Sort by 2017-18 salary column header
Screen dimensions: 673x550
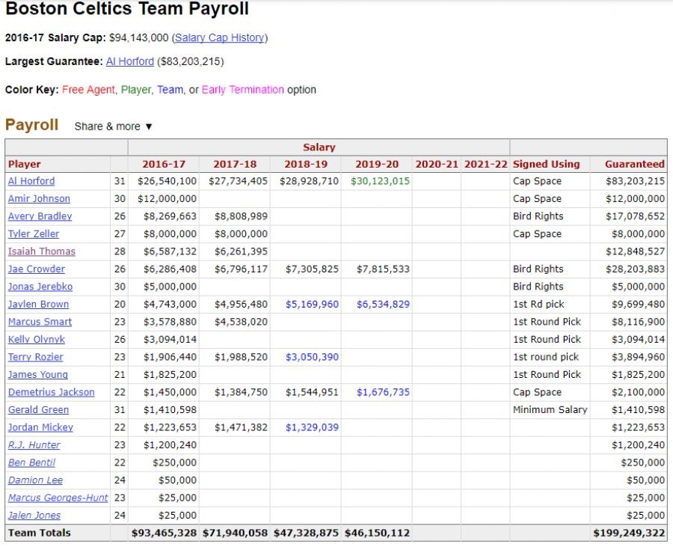pyautogui.click(x=235, y=164)
